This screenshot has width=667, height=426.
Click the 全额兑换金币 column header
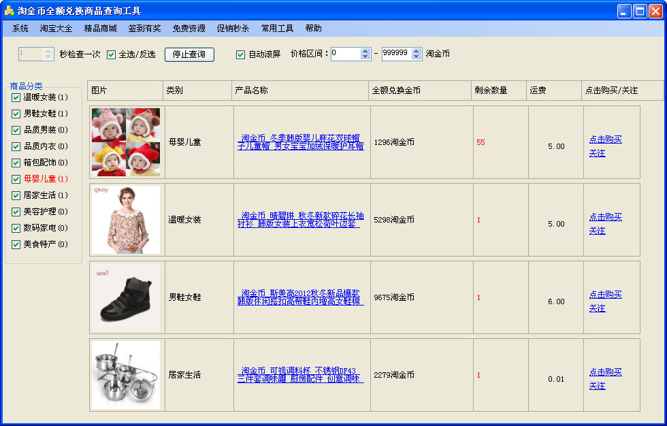click(420, 91)
